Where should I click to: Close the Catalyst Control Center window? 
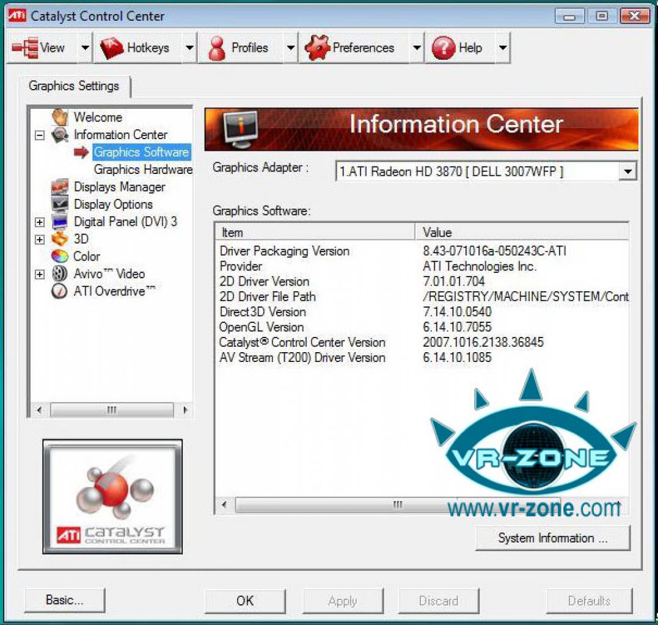coord(635,16)
